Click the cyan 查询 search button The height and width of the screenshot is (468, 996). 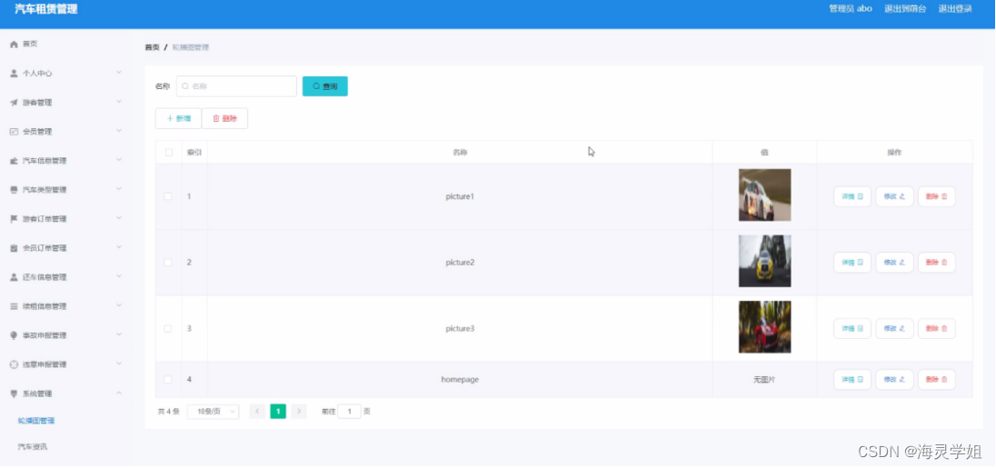pyautogui.click(x=324, y=86)
